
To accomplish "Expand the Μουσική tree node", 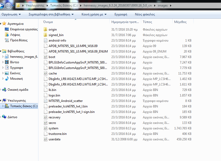I will point(3,79).
